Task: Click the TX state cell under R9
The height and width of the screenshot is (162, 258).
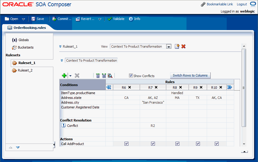Action: click(198, 98)
